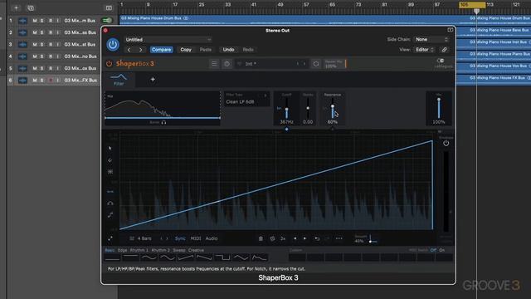Image resolution: width=531 pixels, height=299 pixels.
Task: Select the Rhythm 1 wave preset tab
Action: pyautogui.click(x=139, y=250)
